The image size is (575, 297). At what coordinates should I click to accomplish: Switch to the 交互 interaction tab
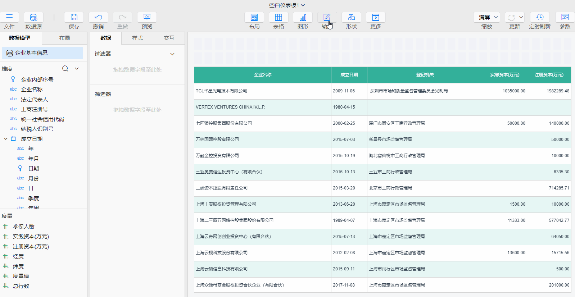[169, 38]
